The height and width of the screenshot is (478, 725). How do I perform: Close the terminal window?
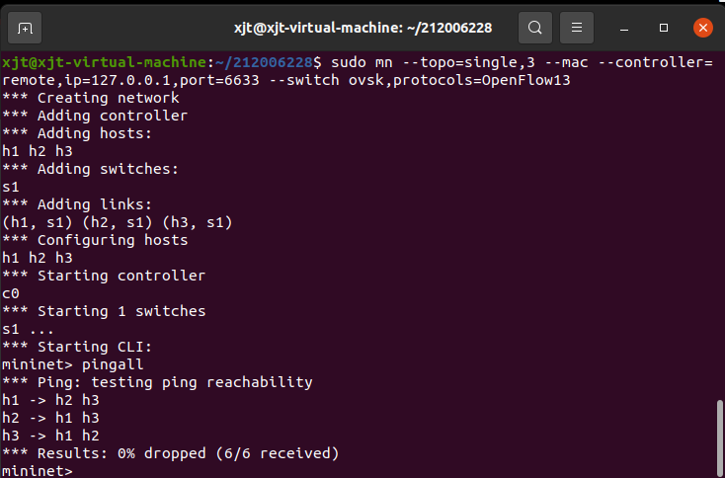point(702,27)
